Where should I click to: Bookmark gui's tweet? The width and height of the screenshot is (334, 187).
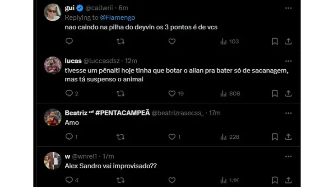(274, 41)
